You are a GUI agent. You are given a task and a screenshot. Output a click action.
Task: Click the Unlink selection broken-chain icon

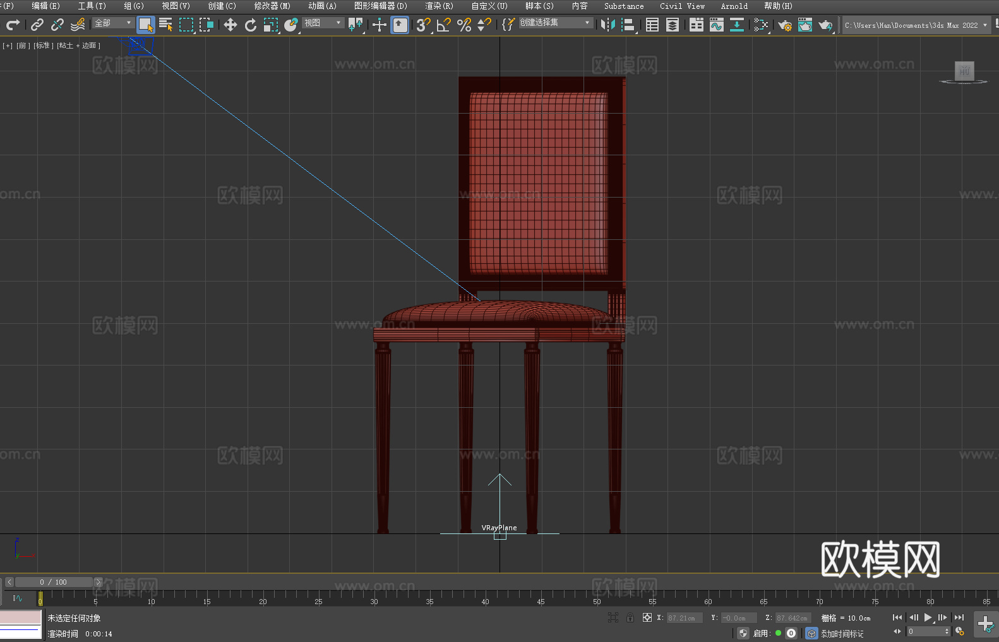click(57, 25)
